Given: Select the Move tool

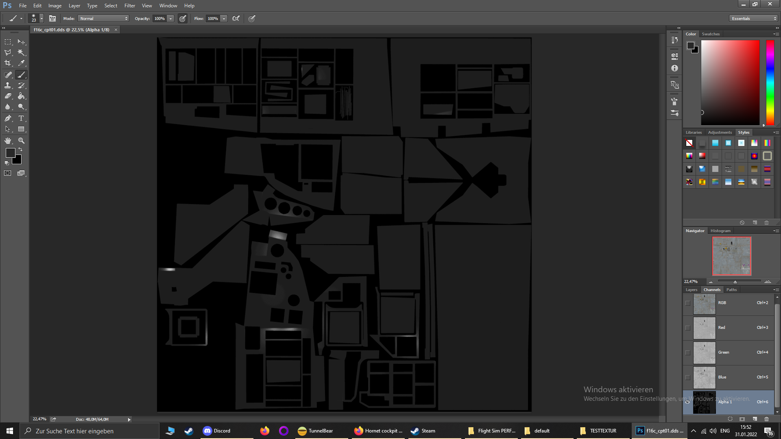Looking at the screenshot, I should point(21,42).
